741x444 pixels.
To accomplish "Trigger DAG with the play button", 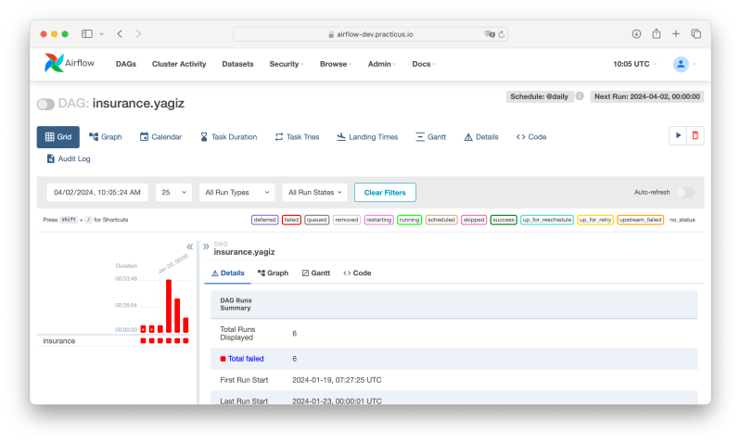I will [678, 135].
